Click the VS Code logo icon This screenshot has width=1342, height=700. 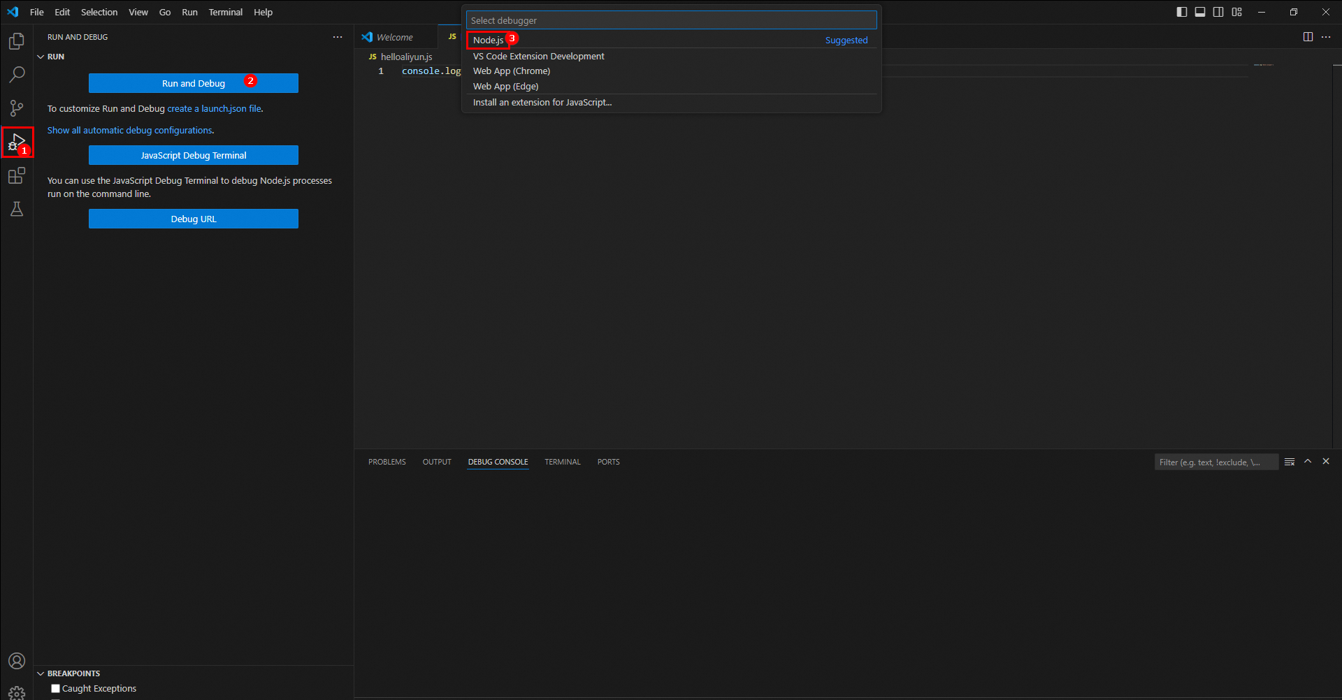click(13, 12)
